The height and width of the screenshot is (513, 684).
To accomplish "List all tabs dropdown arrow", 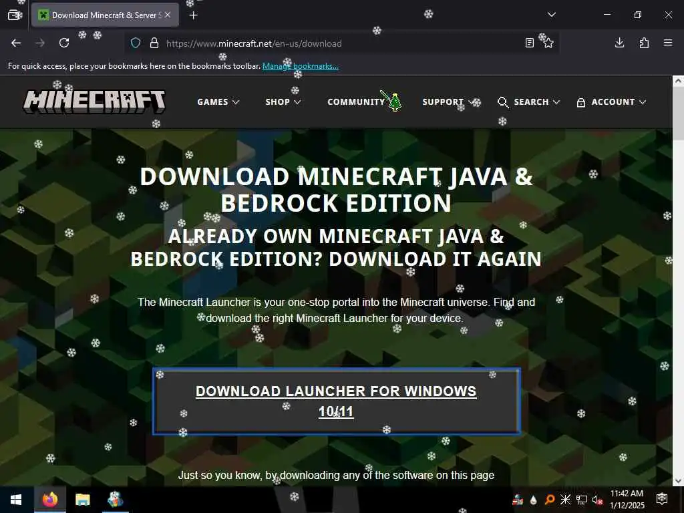I will [x=551, y=15].
